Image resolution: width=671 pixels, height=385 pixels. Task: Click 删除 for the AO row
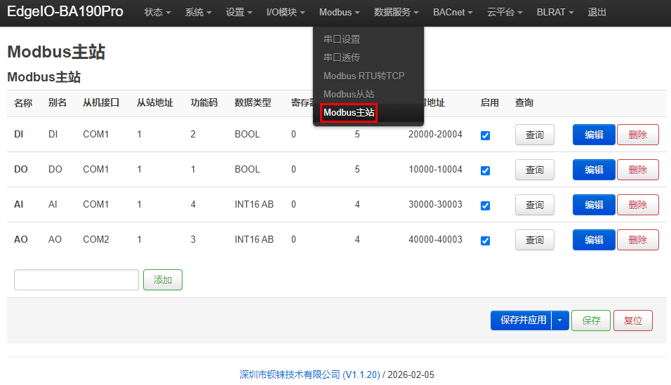click(x=637, y=240)
